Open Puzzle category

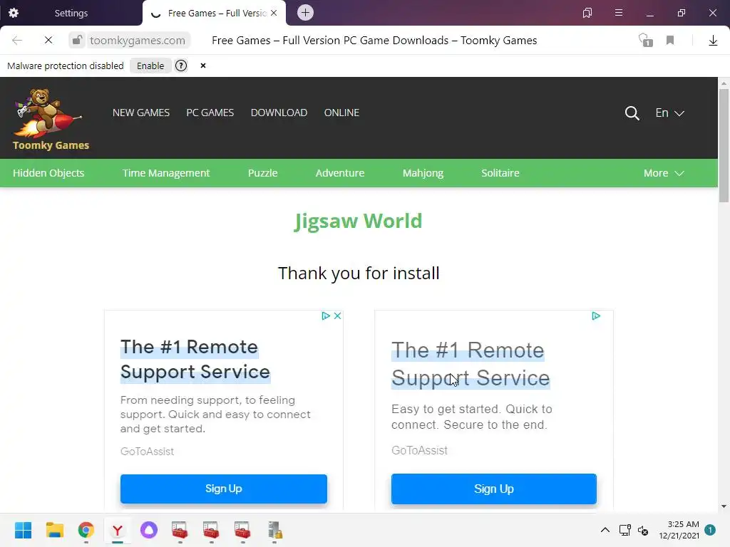[262, 173]
